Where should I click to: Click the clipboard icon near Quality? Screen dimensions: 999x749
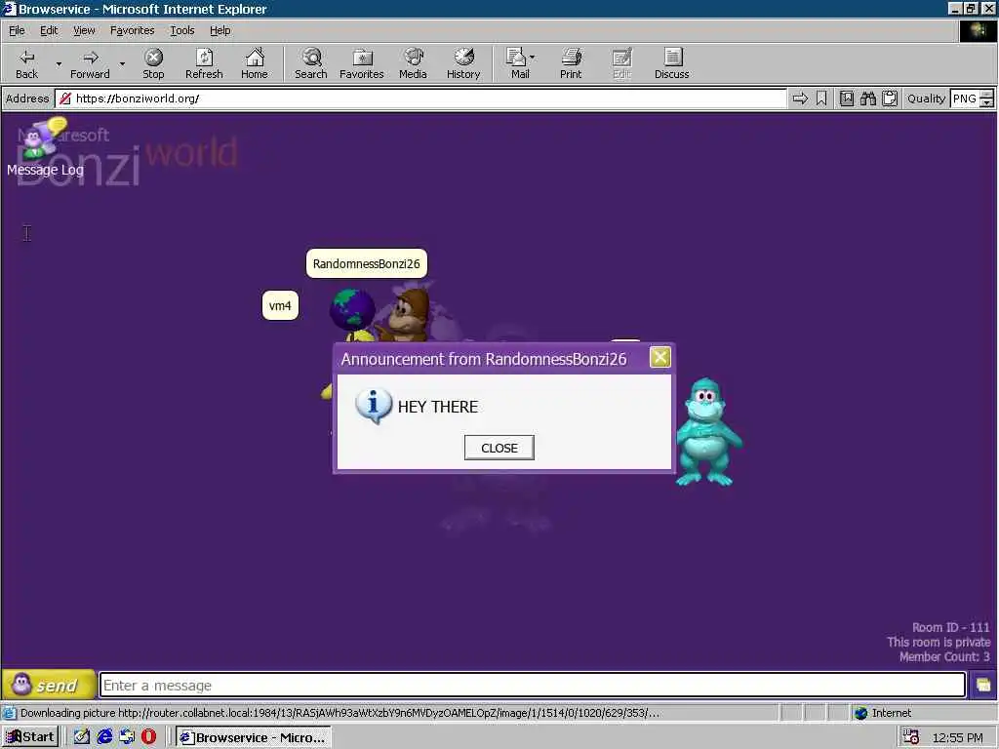click(890, 99)
